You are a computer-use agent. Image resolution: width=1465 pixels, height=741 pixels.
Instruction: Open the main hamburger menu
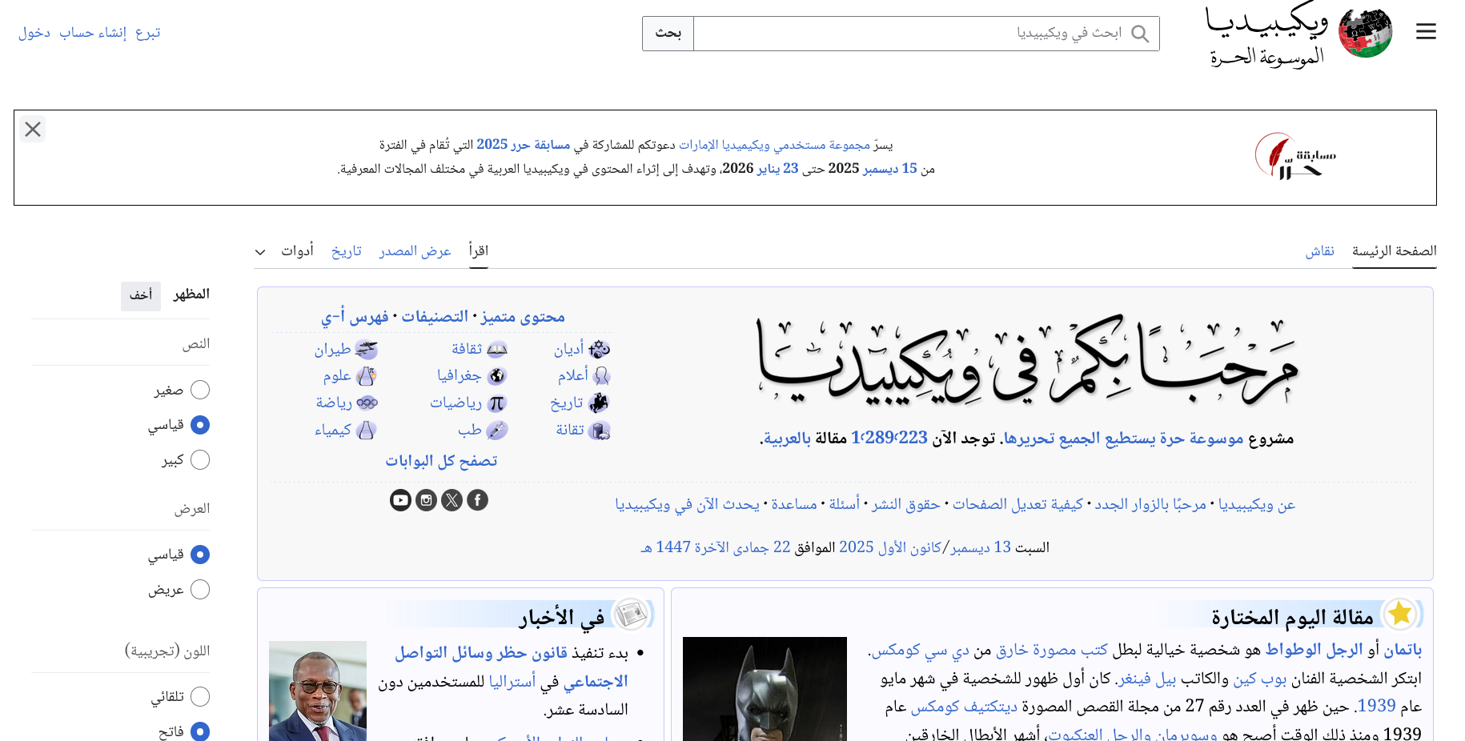coord(1426,32)
